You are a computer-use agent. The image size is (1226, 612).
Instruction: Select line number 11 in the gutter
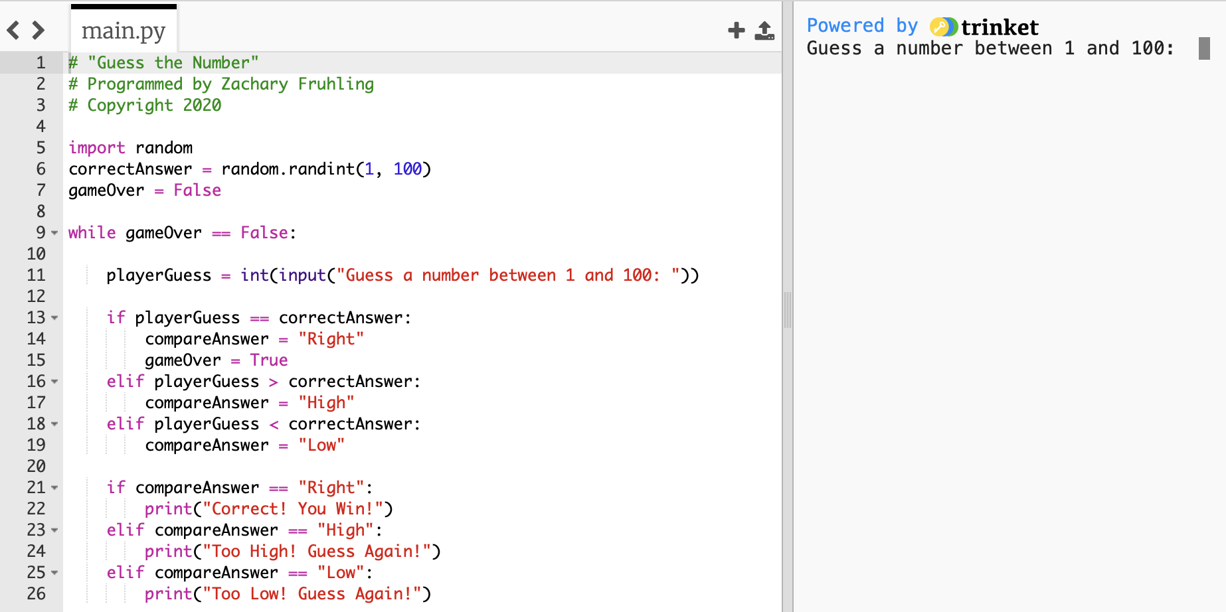(x=37, y=275)
